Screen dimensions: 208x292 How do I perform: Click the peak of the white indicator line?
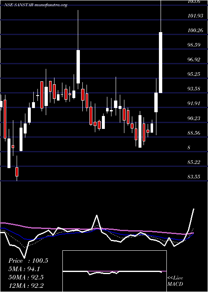[x=194, y=209]
